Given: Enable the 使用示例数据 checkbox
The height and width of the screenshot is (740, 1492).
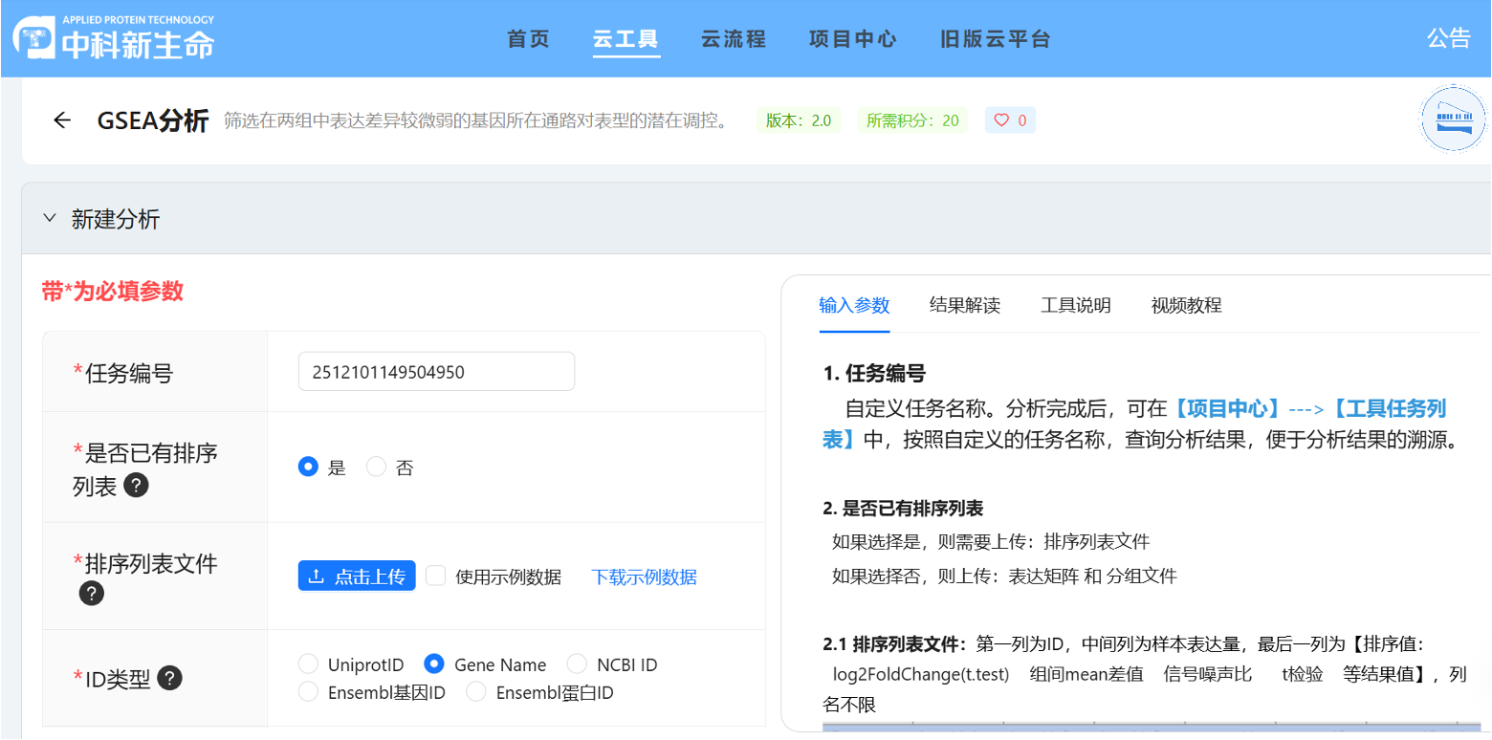Looking at the screenshot, I should click(435, 576).
